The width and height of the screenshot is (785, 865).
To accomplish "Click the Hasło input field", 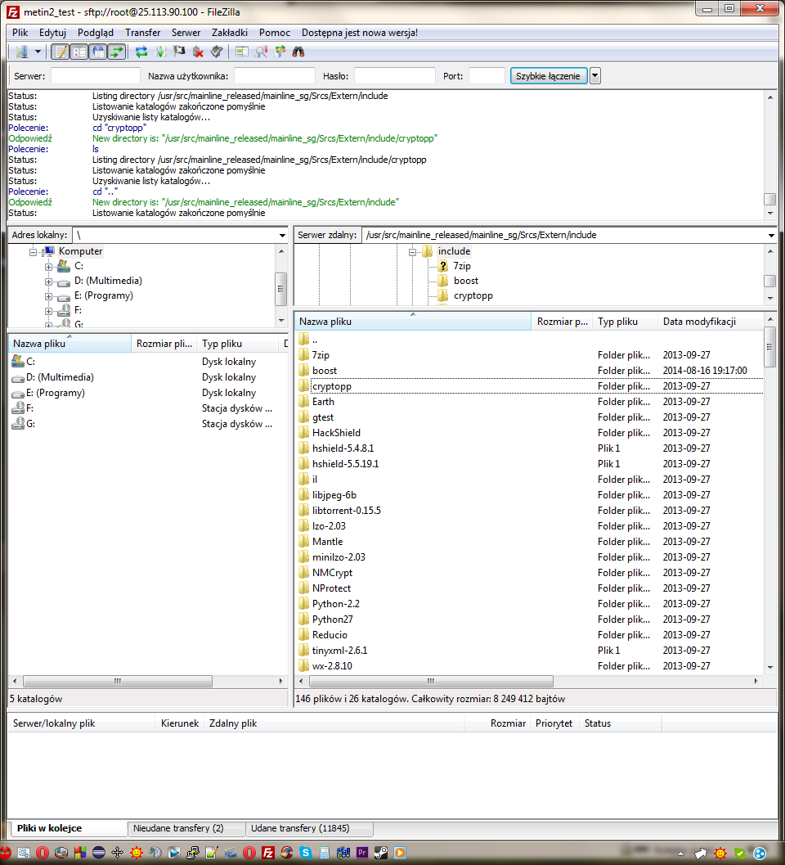I will 395,75.
